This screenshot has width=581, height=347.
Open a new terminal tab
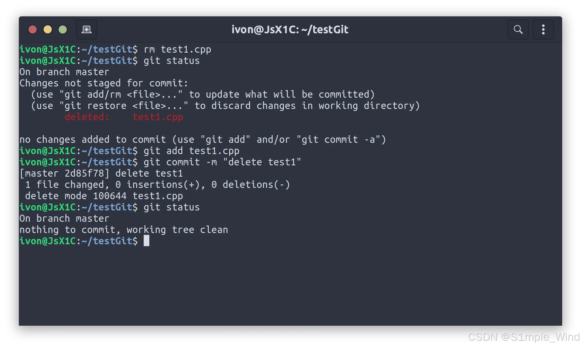pos(87,29)
